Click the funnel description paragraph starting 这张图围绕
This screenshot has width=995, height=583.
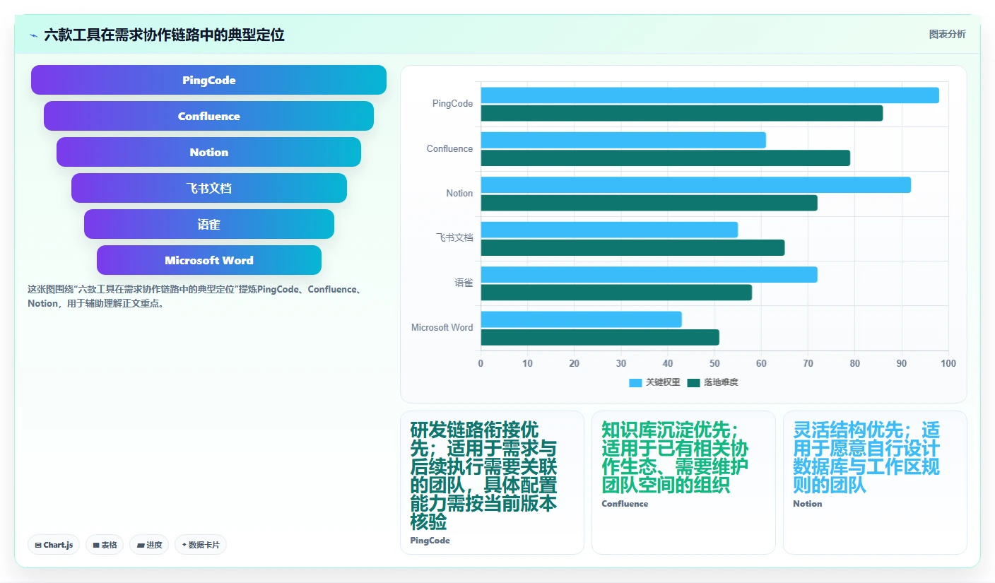[195, 296]
